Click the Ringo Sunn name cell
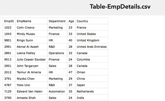This screenshot has width=165, height=101. point(31,40)
